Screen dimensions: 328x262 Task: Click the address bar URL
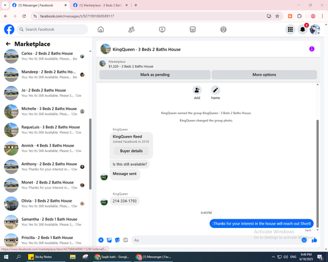click(77, 16)
